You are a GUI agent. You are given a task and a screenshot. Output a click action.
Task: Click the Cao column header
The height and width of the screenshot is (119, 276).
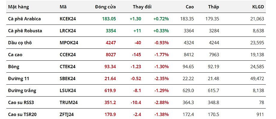(190, 7)
